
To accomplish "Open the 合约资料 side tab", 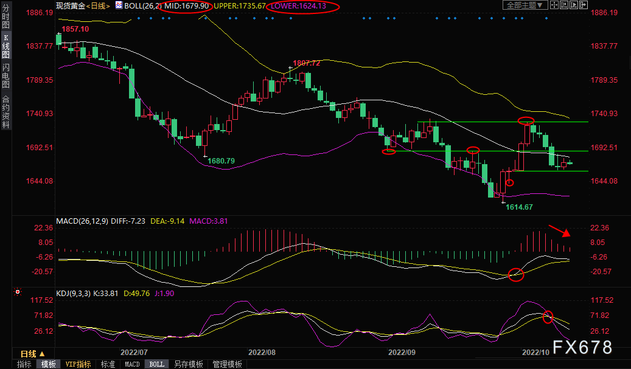I will coord(5,112).
